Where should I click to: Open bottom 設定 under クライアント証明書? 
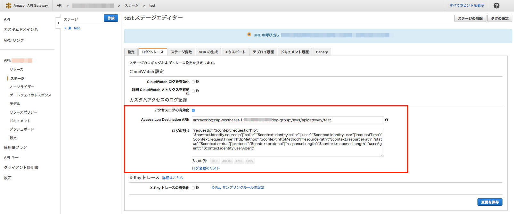click(x=8, y=178)
